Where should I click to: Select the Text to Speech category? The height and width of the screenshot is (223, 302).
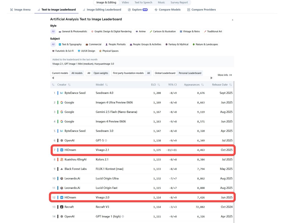pyautogui.click(x=143, y=3)
